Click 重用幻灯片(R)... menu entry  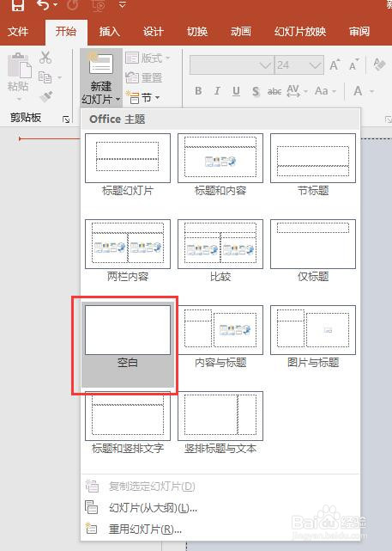(220, 529)
